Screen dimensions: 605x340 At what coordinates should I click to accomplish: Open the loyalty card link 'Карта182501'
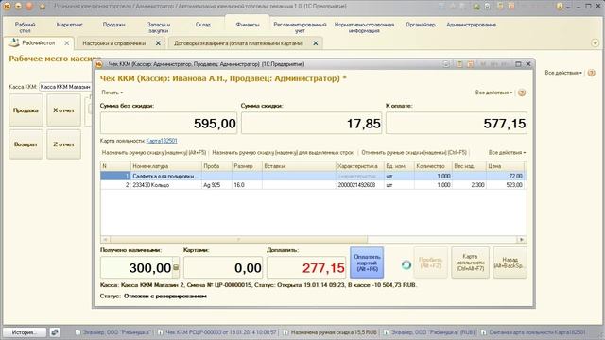162,141
